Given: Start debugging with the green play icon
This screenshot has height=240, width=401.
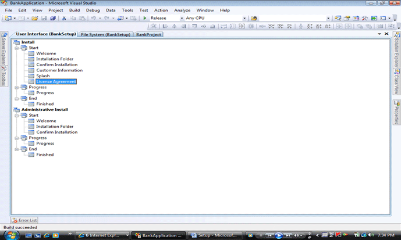Looking at the screenshot, I should pyautogui.click(x=145, y=18).
